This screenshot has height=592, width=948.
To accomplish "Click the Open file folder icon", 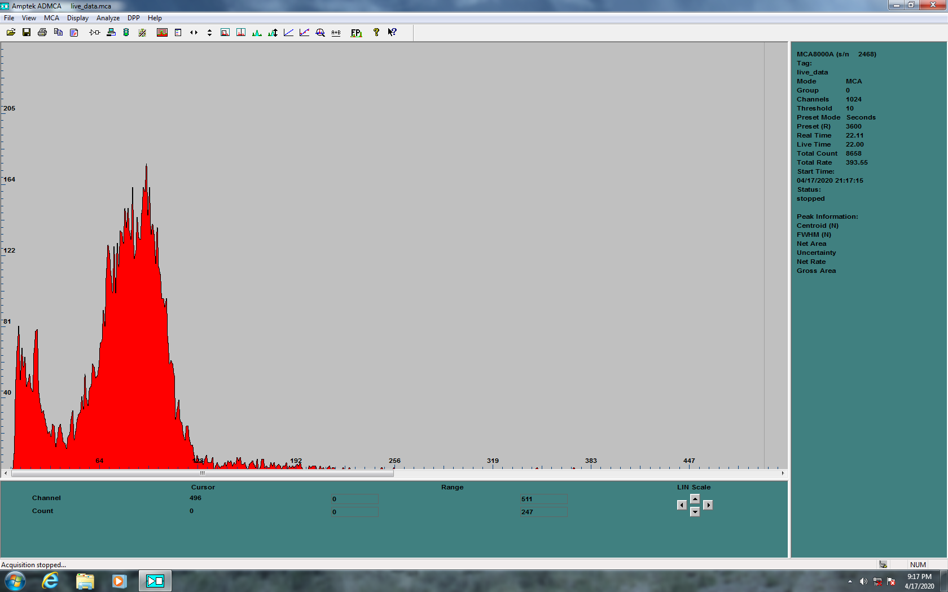I will tap(11, 33).
